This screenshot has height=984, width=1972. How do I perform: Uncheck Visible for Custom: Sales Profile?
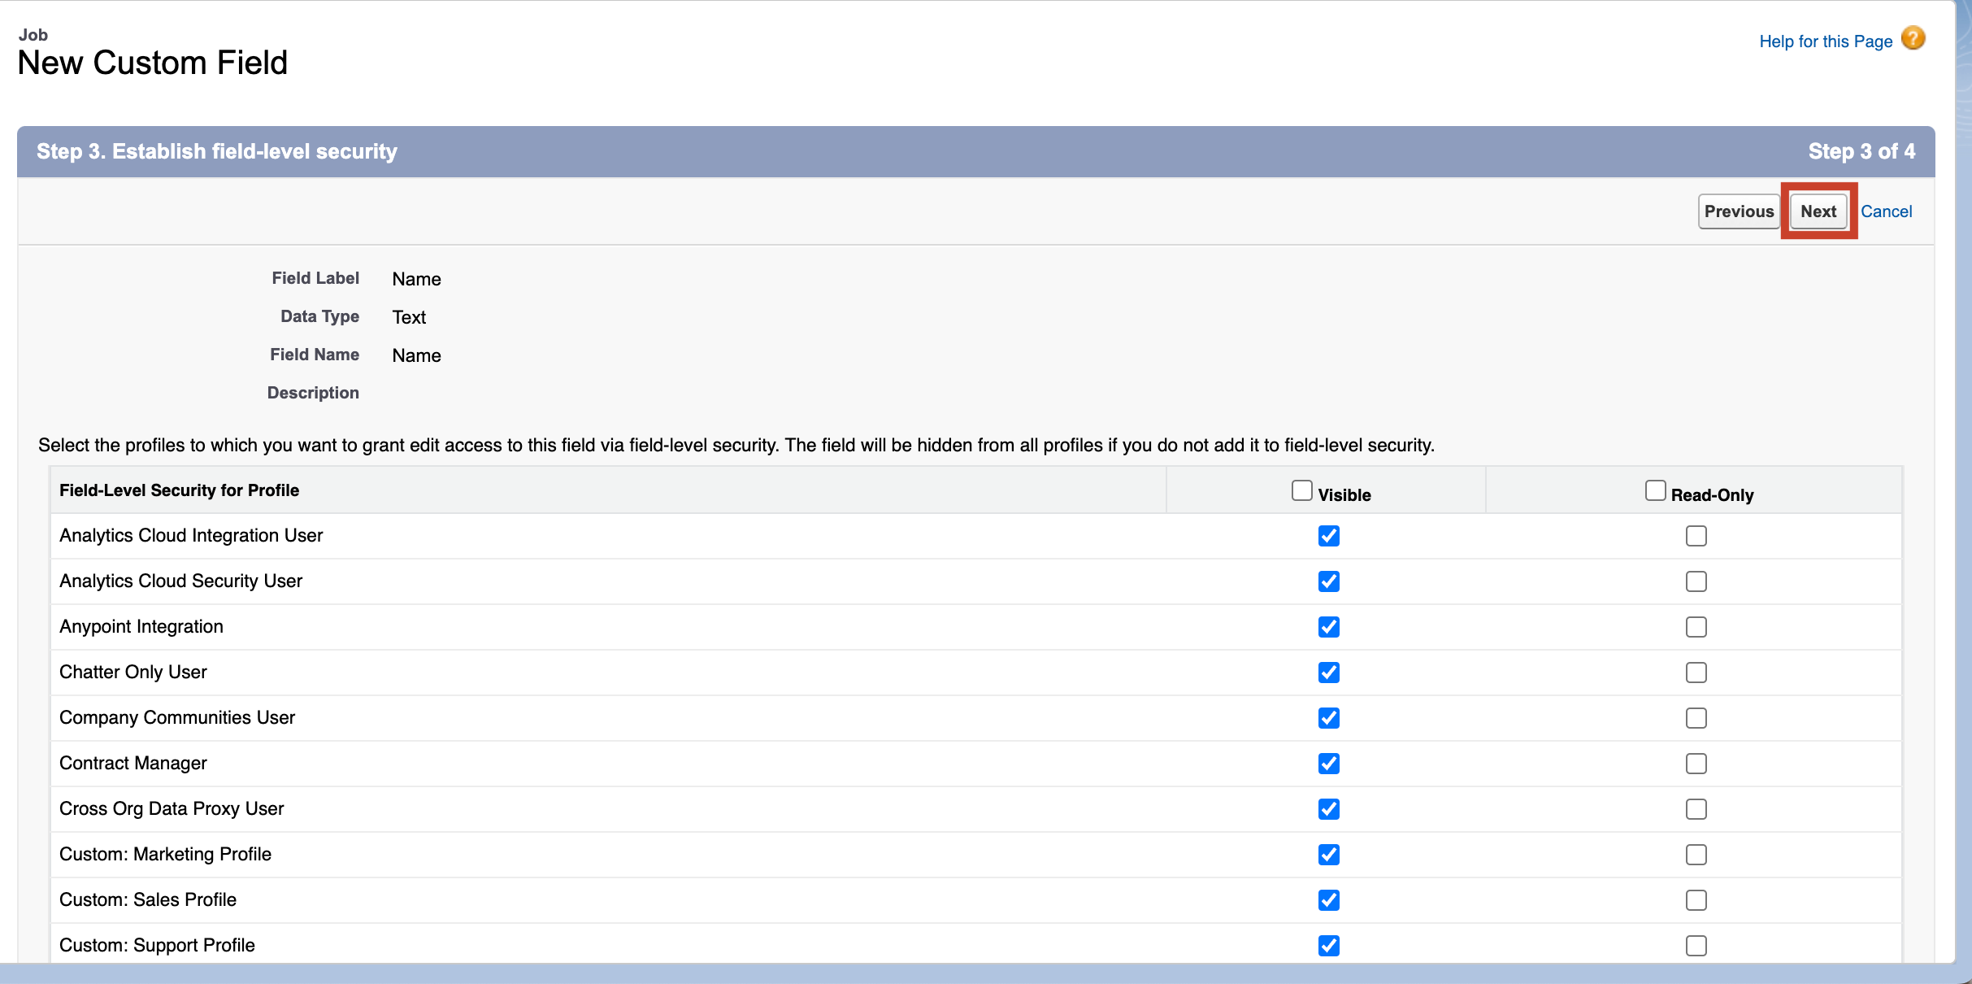click(x=1328, y=900)
